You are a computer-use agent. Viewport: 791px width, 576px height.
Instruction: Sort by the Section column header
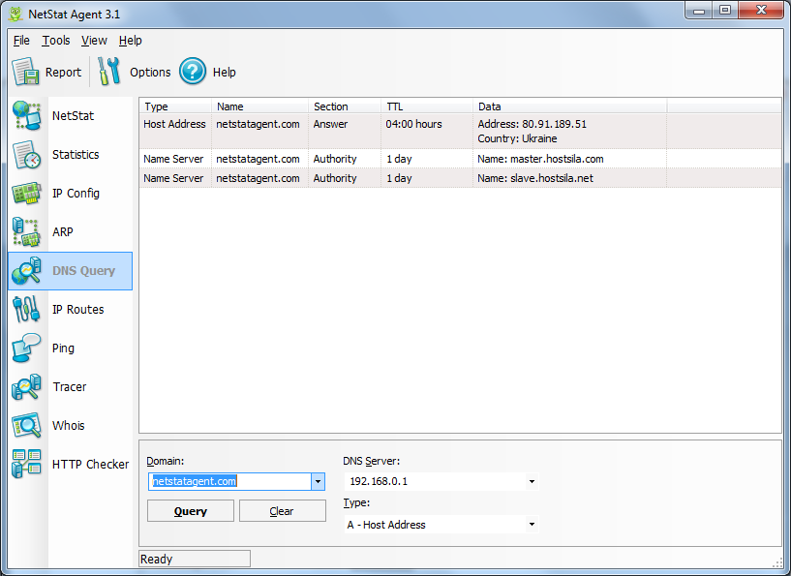pos(345,106)
